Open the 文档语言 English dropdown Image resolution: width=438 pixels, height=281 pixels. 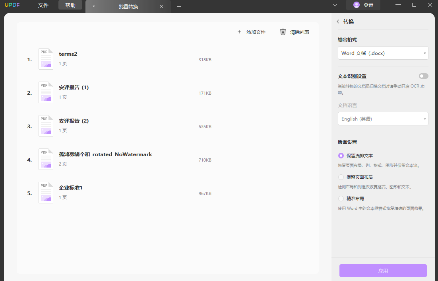382,118
